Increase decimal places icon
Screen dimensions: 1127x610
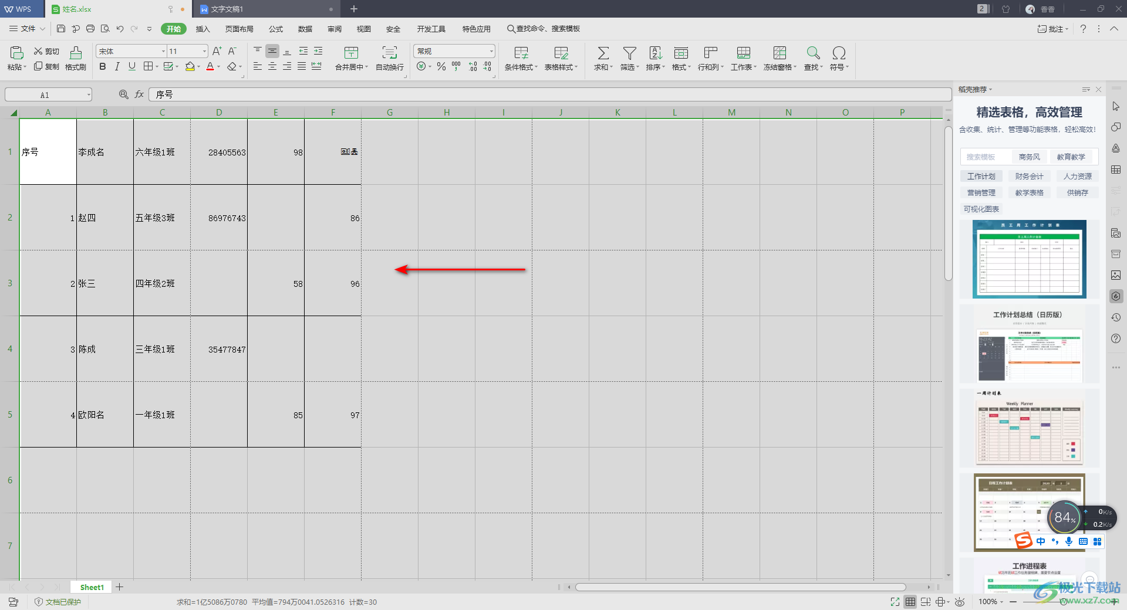point(473,67)
